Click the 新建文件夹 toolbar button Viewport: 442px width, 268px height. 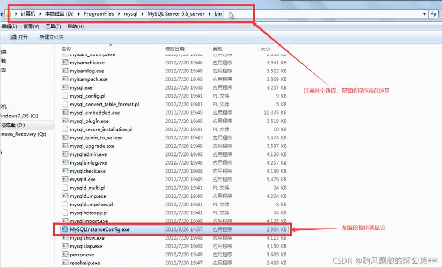51,37
